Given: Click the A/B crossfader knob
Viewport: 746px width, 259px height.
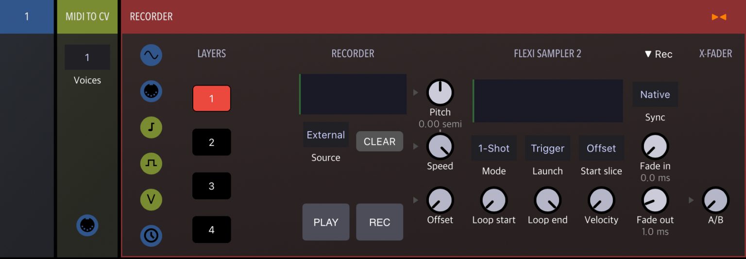Looking at the screenshot, I should point(716,200).
